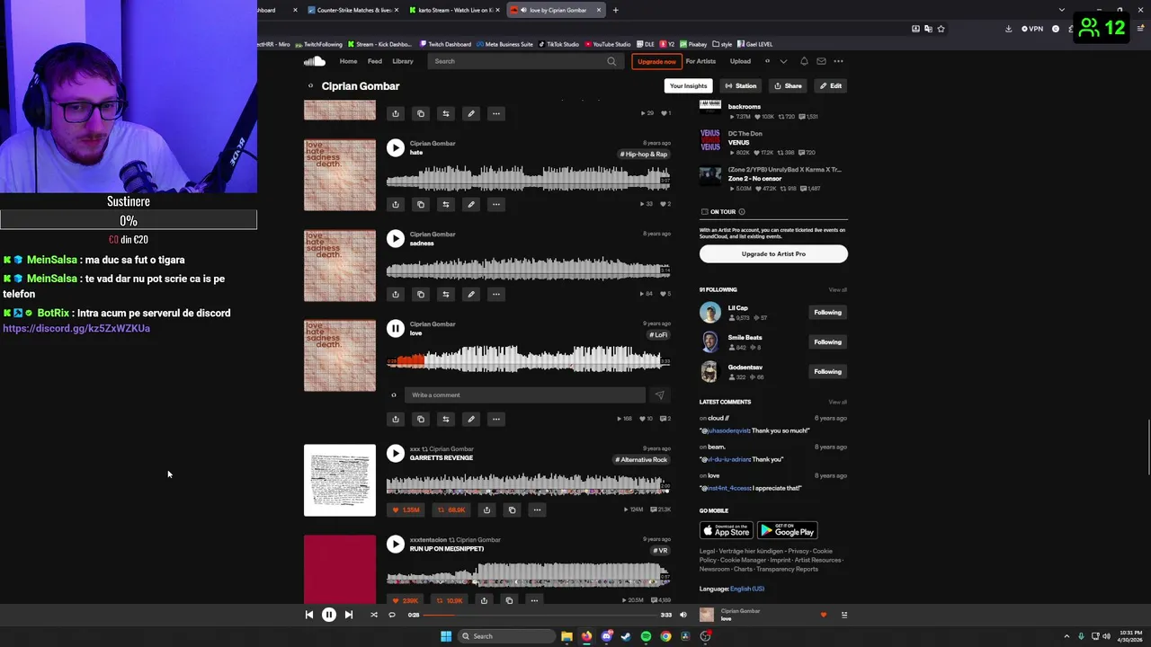Screen dimensions: 1151x647
Task: Open the For Artists link
Action: pyautogui.click(x=700, y=61)
